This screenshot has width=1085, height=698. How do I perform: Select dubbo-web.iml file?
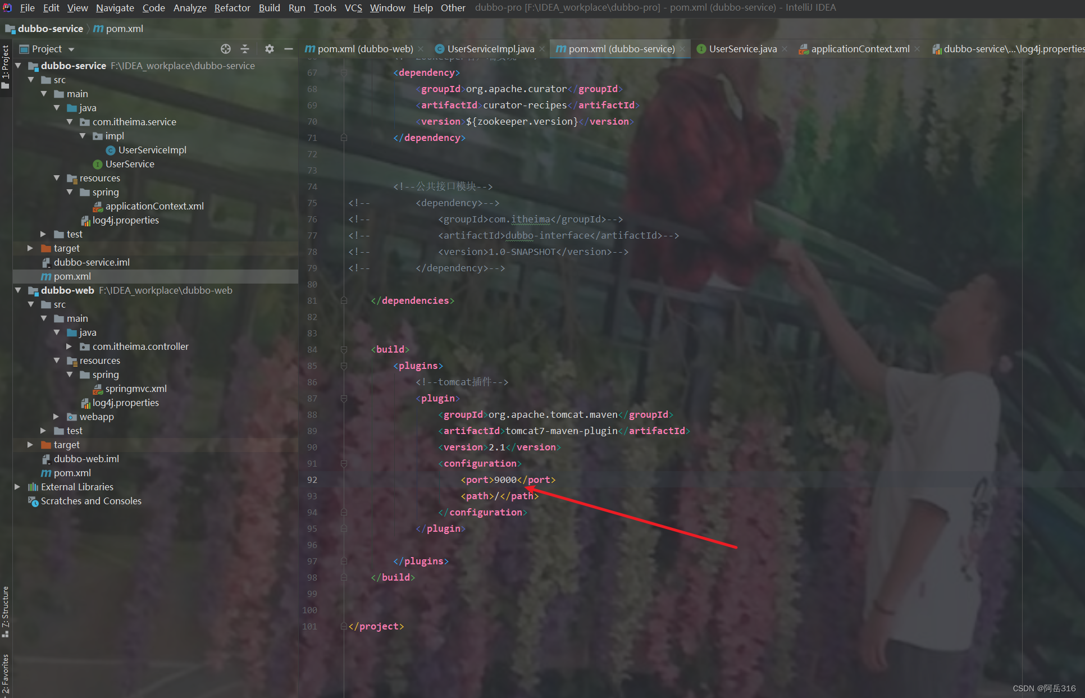[86, 459]
